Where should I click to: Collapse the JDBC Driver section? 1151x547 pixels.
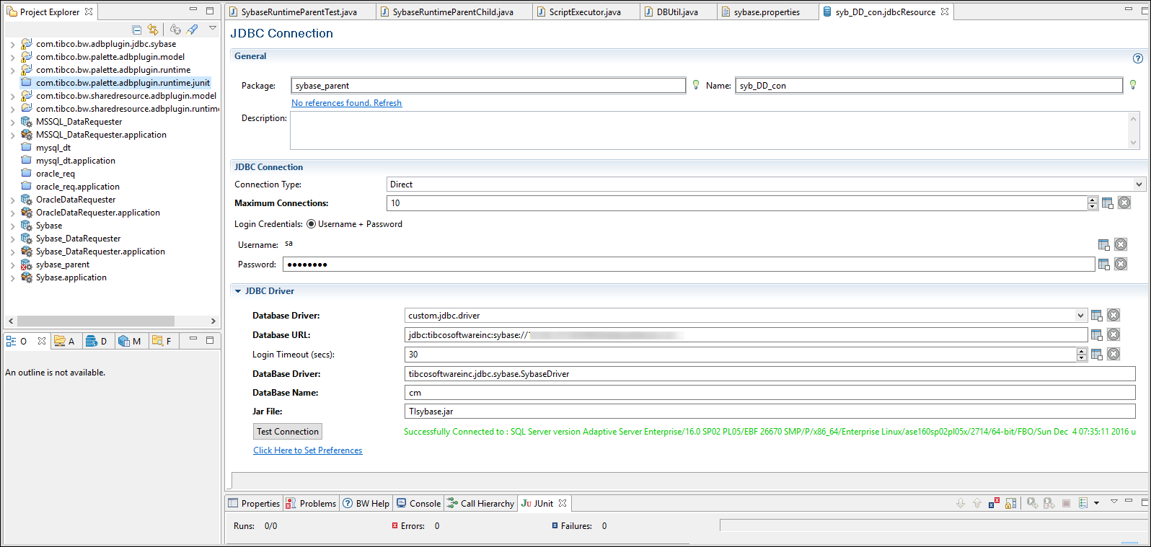pyautogui.click(x=238, y=291)
